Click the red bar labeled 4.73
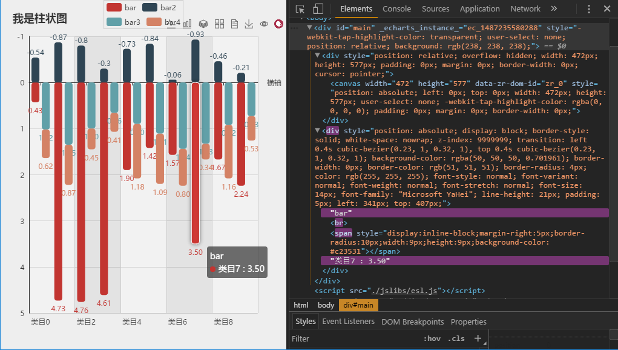 click(58, 191)
